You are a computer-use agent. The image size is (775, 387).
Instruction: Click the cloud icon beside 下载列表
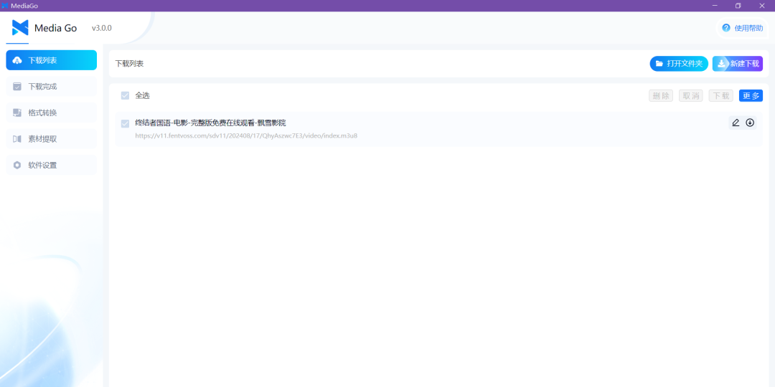[17, 60]
